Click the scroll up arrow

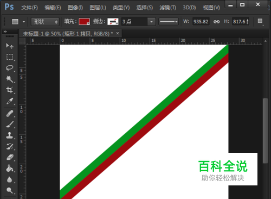click(x=265, y=41)
